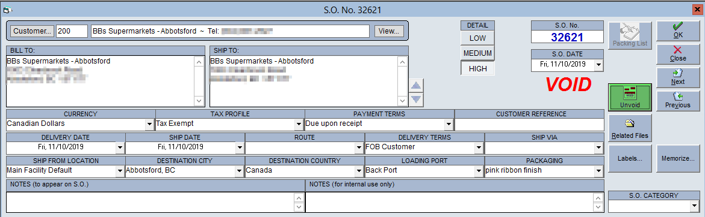Click the Memorize... button

coord(677,158)
